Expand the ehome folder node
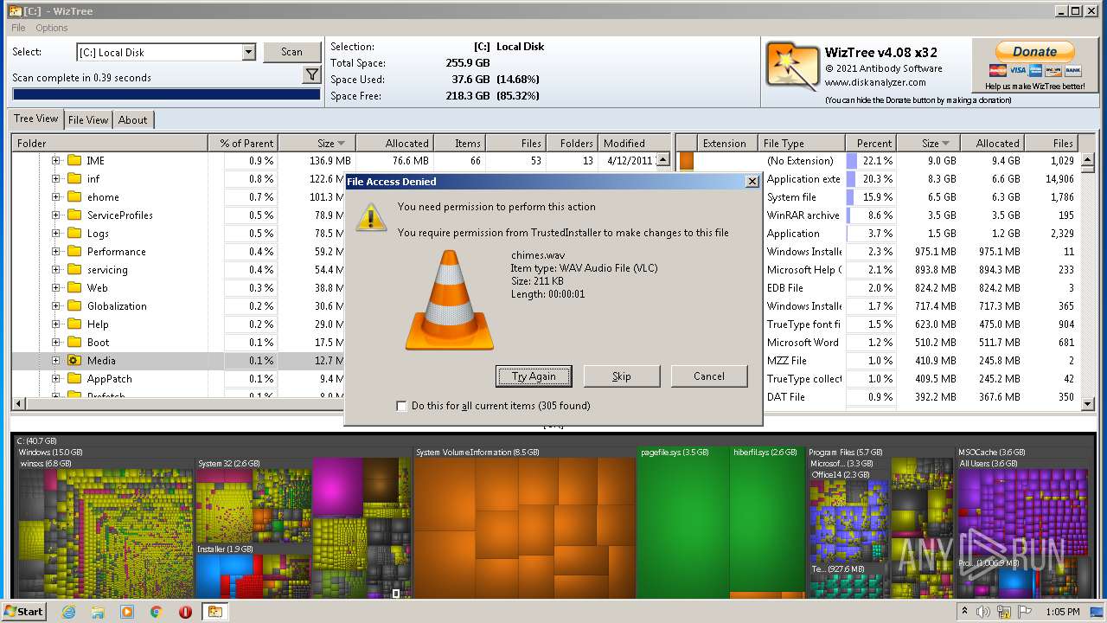 point(55,196)
